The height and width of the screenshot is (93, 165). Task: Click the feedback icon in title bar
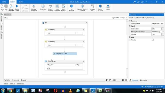[x=138, y=2]
